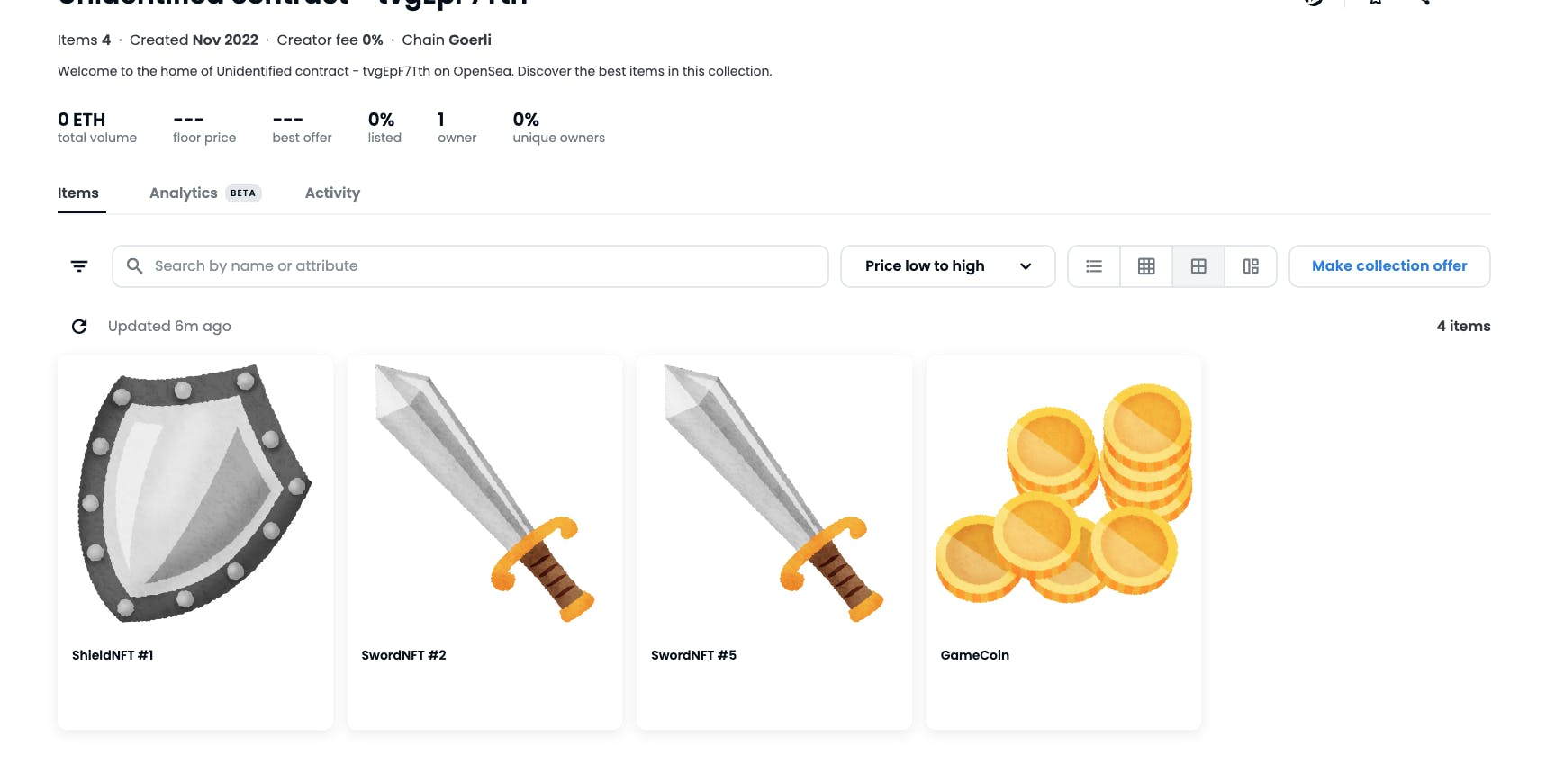Open the GameCoin item image
Image resolution: width=1546 pixels, height=773 pixels.
[1063, 493]
